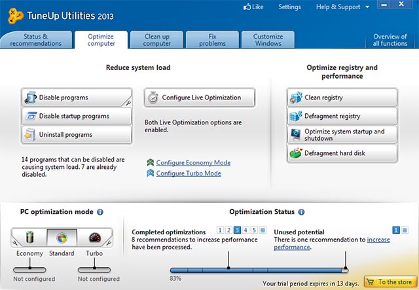The image size is (419, 290).
Task: Click wrench icon on Turbo mode button
Action: [109, 243]
